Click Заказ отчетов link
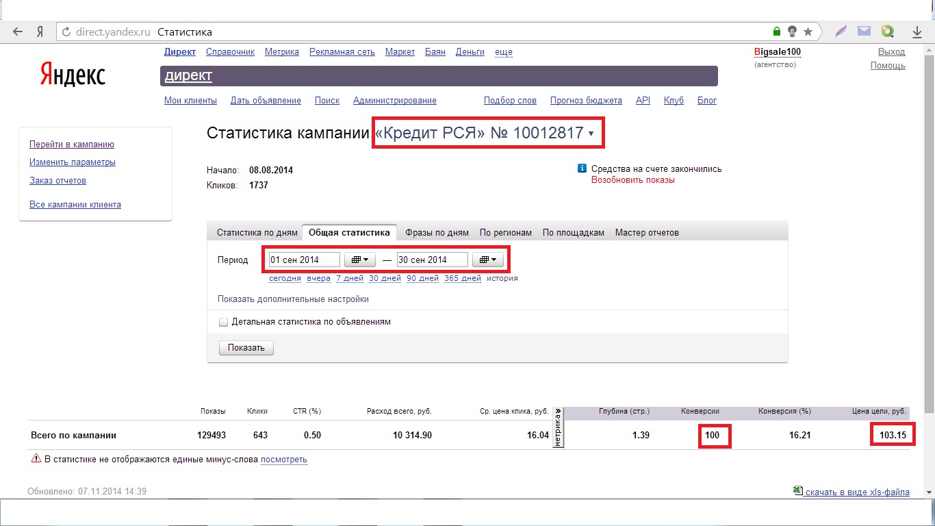Image resolution: width=935 pixels, height=526 pixels. [x=57, y=181]
